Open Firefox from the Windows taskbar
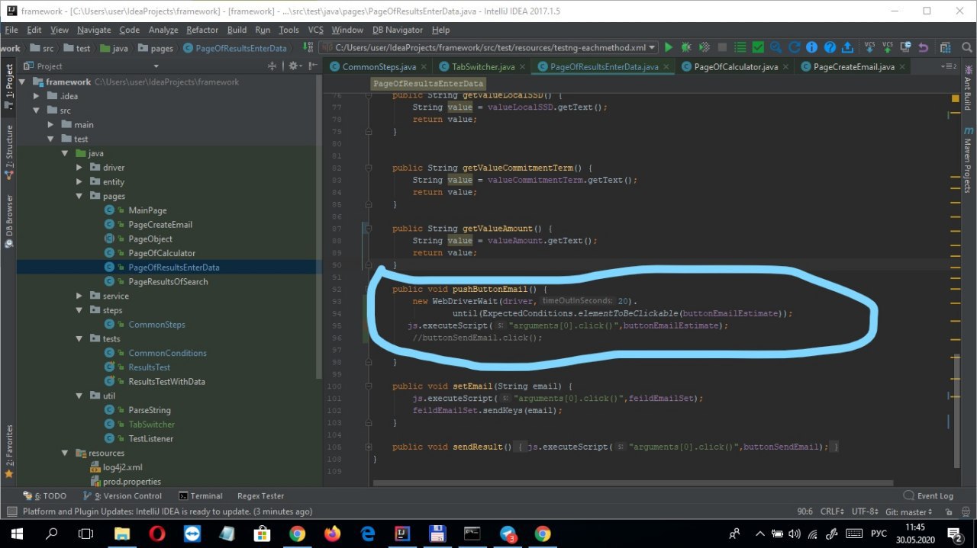 point(331,534)
